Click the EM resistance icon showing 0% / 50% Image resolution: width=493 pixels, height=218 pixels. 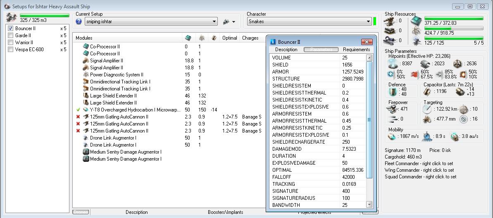[390, 74]
